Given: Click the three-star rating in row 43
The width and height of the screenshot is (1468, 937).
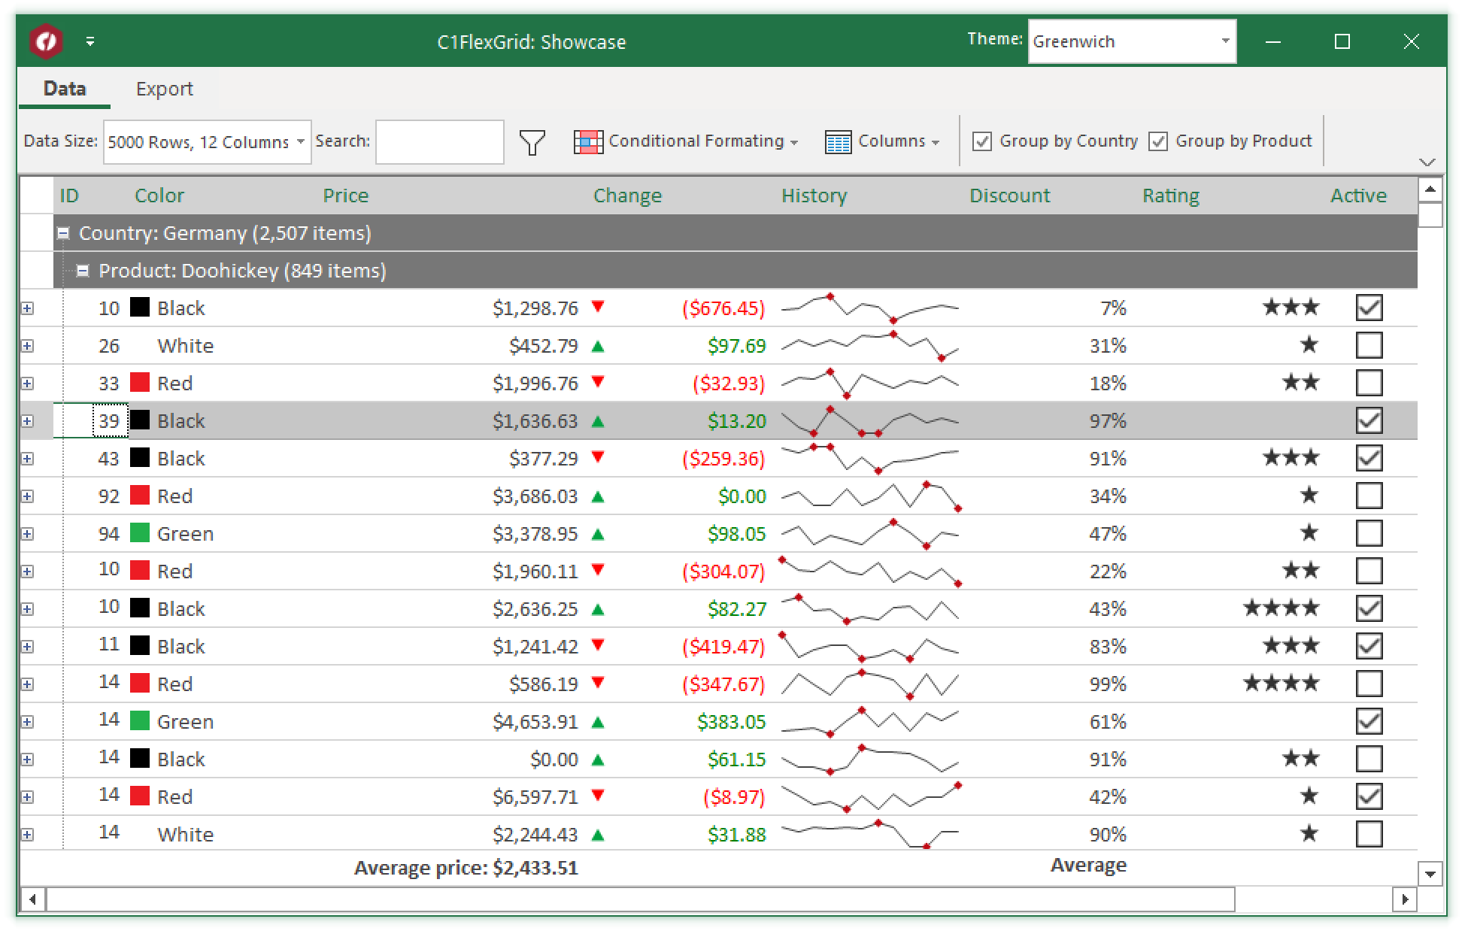Looking at the screenshot, I should pyautogui.click(x=1291, y=457).
